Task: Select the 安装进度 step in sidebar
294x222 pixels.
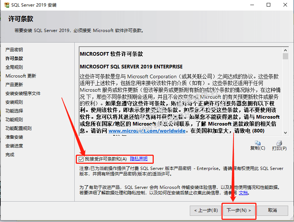Action: [14, 146]
